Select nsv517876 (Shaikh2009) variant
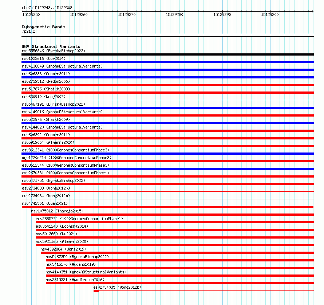This screenshot has width=324, height=305. (x=46, y=89)
